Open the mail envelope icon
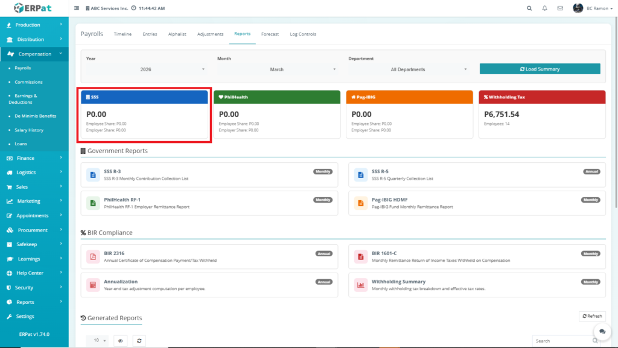The height and width of the screenshot is (348, 618). [560, 8]
